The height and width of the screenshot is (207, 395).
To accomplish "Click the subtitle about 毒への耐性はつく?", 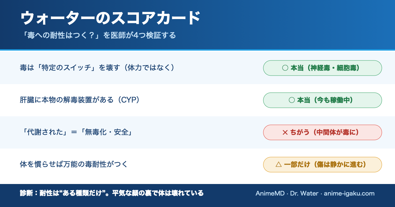I will coord(98,35).
